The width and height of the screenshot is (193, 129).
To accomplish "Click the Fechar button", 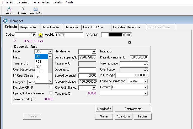I will 143,116.
